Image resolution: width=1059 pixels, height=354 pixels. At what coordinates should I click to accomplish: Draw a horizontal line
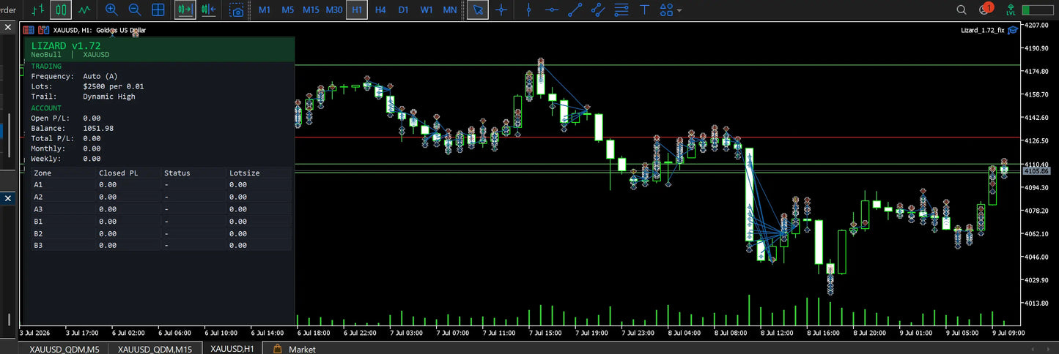point(552,10)
